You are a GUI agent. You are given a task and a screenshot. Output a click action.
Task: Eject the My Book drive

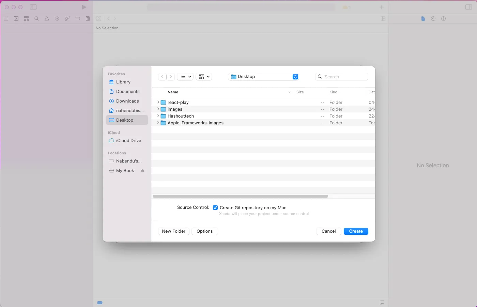[x=142, y=171]
